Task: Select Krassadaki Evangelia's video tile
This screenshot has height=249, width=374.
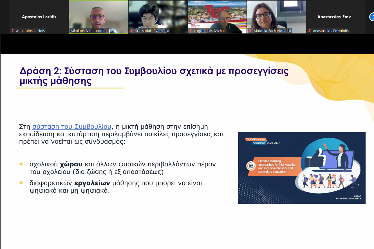Action: [158, 15]
